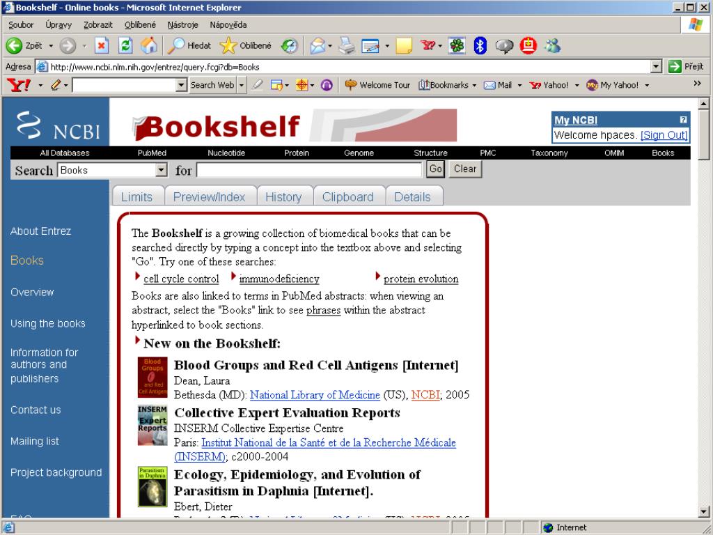Click the Forward arrow button
713x535 pixels.
pyautogui.click(x=68, y=45)
